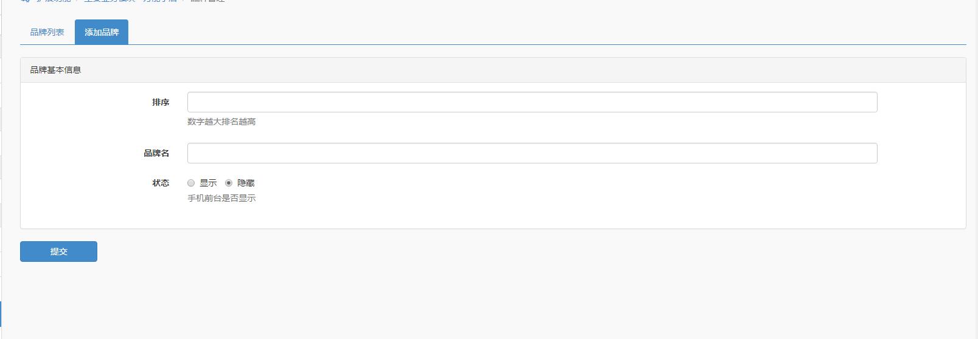The height and width of the screenshot is (339, 978).
Task: Focus the 品牌名 text field
Action: [x=532, y=153]
